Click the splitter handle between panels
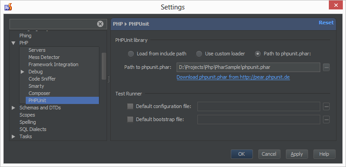 [108, 79]
